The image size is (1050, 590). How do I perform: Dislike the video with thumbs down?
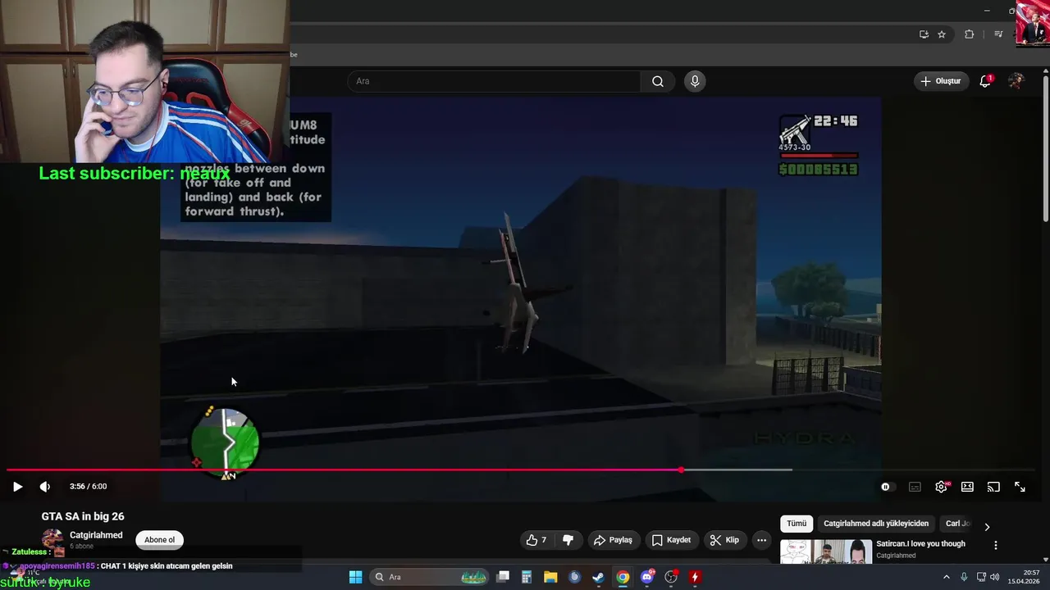pos(568,540)
